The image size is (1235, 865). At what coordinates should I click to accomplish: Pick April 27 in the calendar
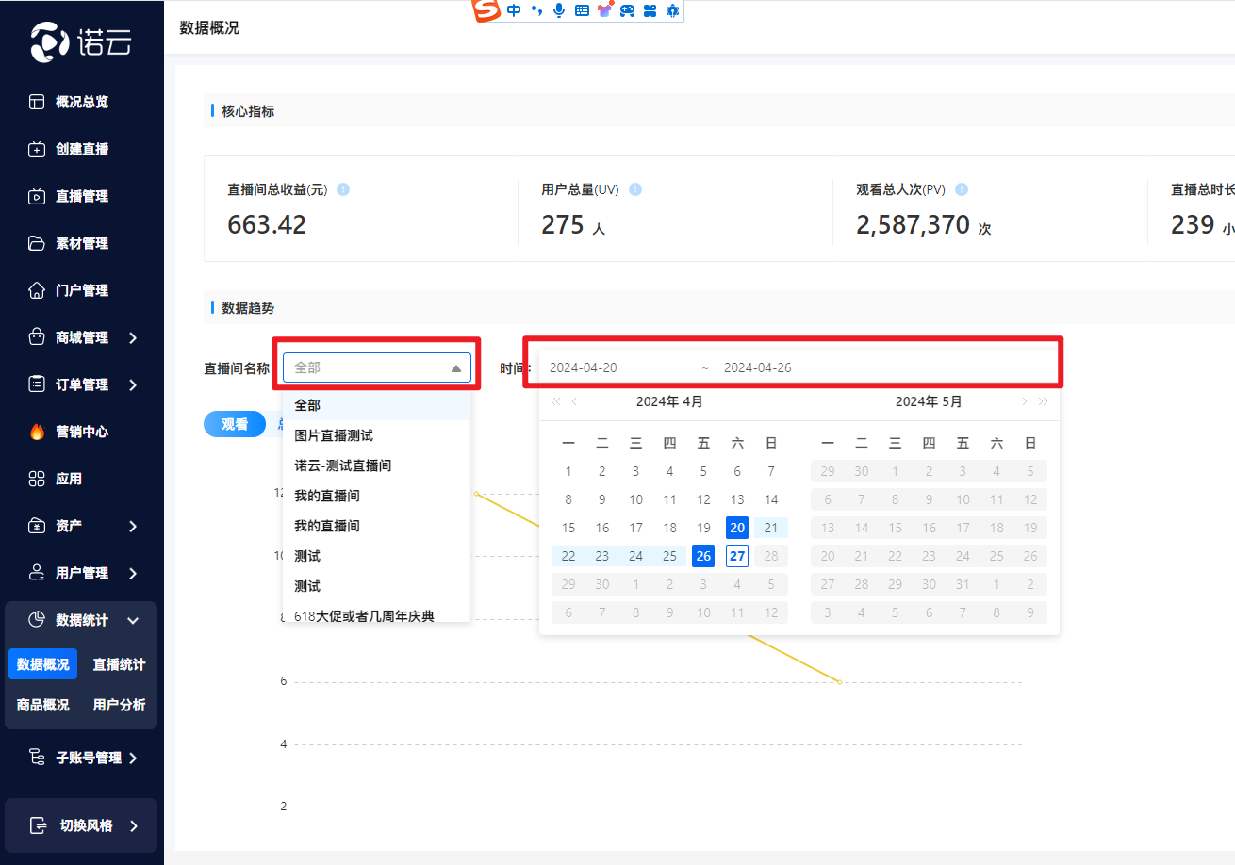(737, 556)
